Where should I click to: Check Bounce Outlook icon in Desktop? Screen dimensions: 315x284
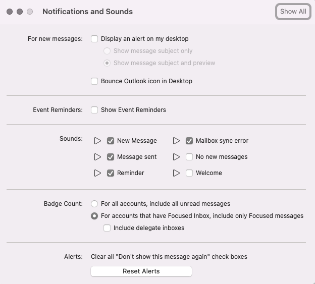[94, 81]
